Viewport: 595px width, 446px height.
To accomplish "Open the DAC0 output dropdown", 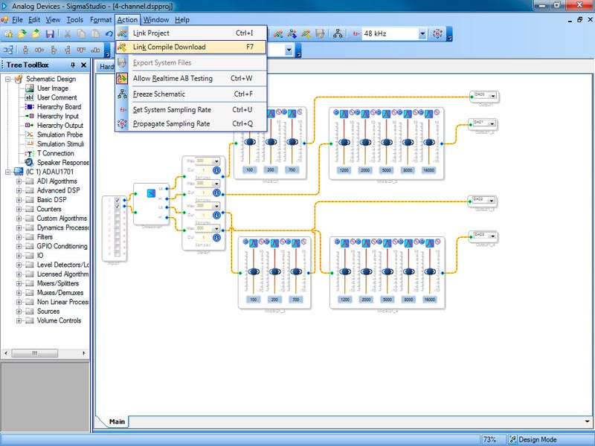I will point(492,95).
